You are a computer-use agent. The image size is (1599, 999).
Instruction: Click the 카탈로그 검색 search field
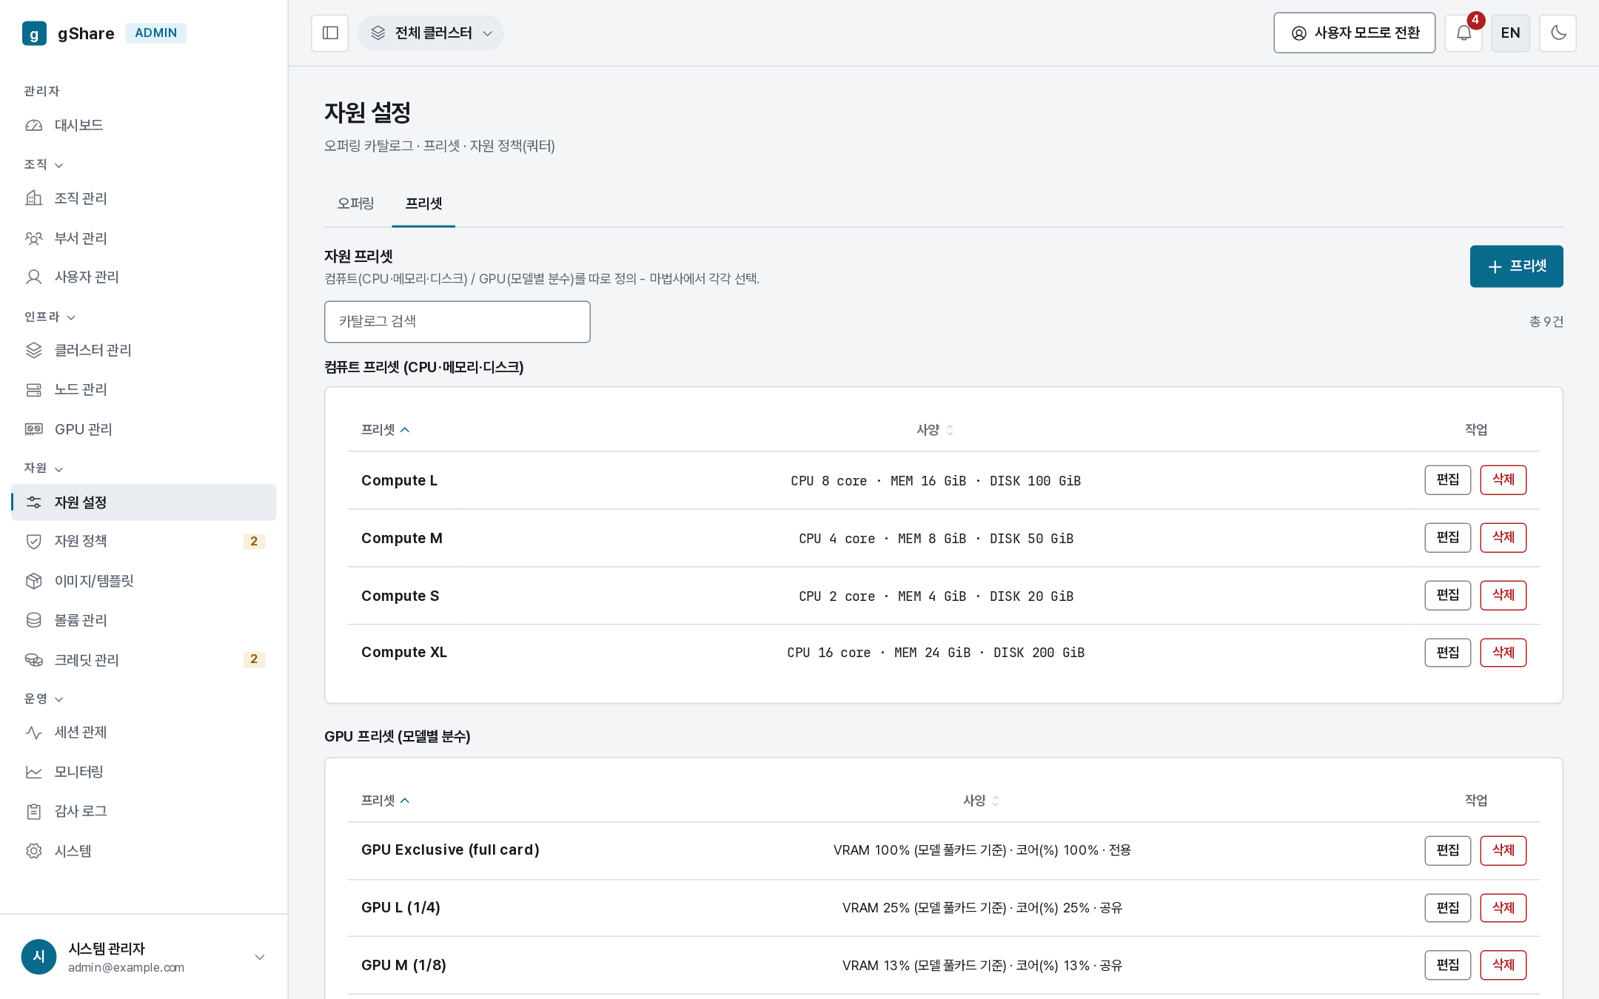coord(457,322)
